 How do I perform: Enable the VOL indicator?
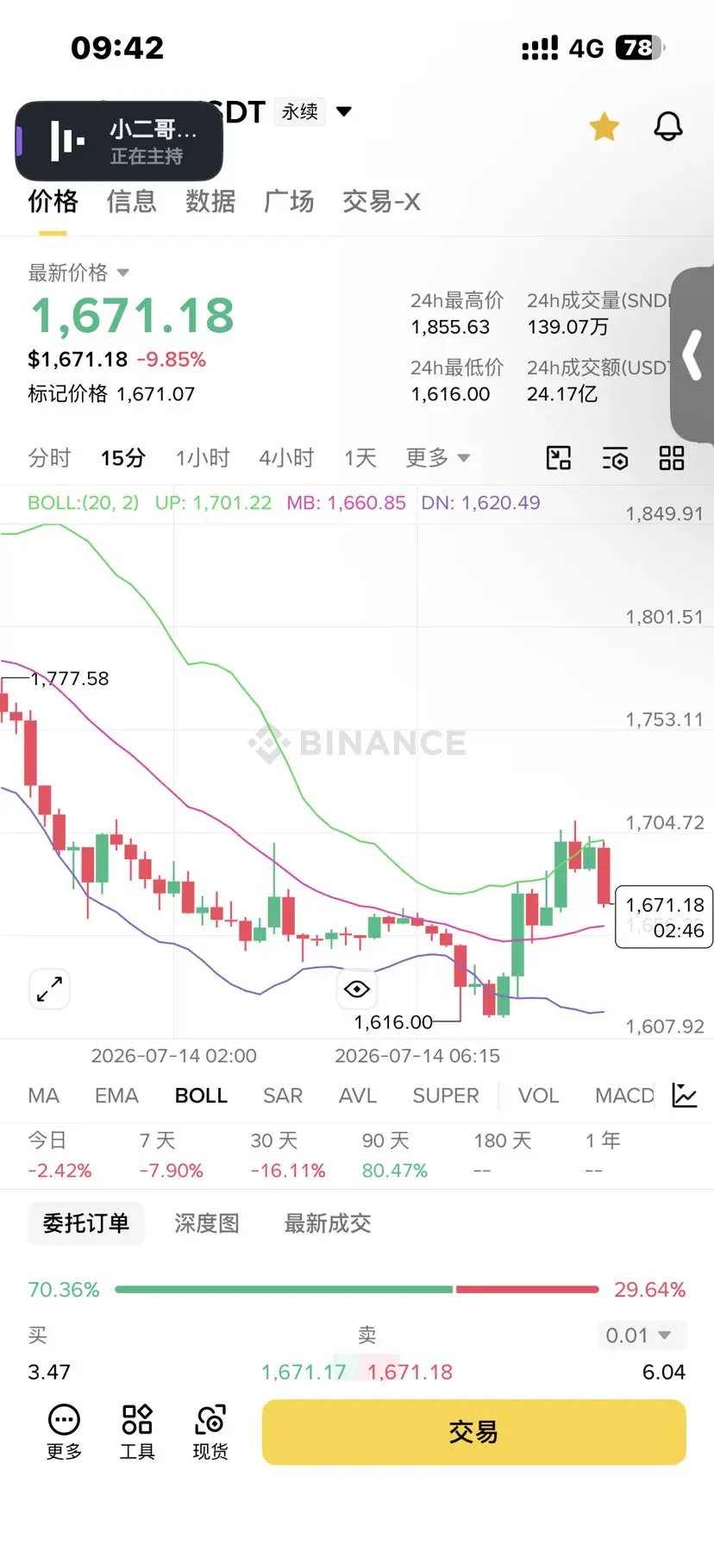(x=538, y=1096)
